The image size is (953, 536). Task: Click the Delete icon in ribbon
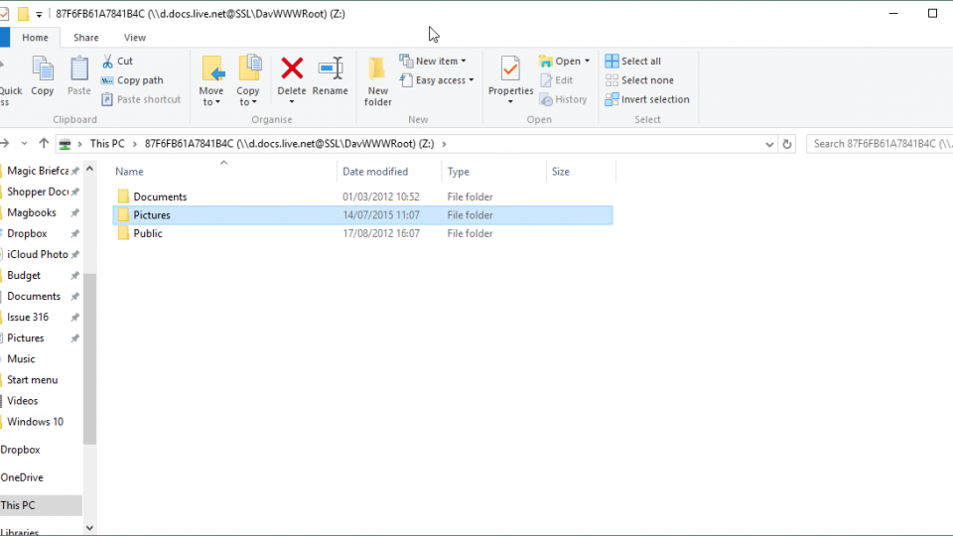tap(292, 69)
